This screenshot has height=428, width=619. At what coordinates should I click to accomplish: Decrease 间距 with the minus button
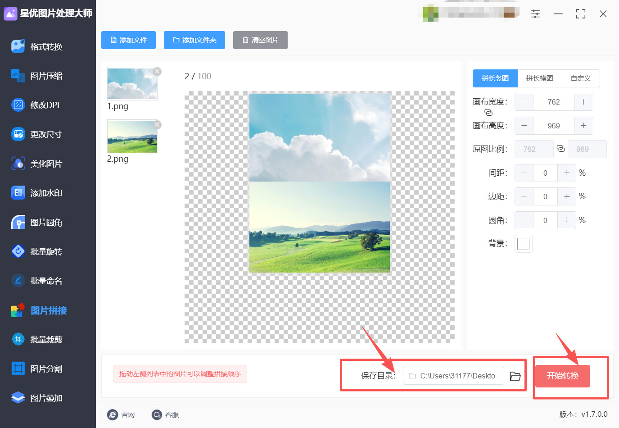click(x=524, y=173)
